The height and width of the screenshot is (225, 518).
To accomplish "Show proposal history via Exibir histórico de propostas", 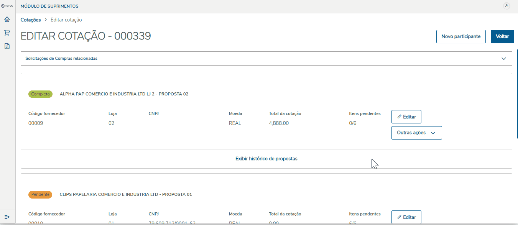I will click(266, 159).
